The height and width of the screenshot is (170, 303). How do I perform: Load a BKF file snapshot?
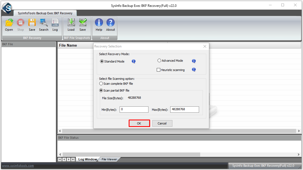click(x=71, y=25)
